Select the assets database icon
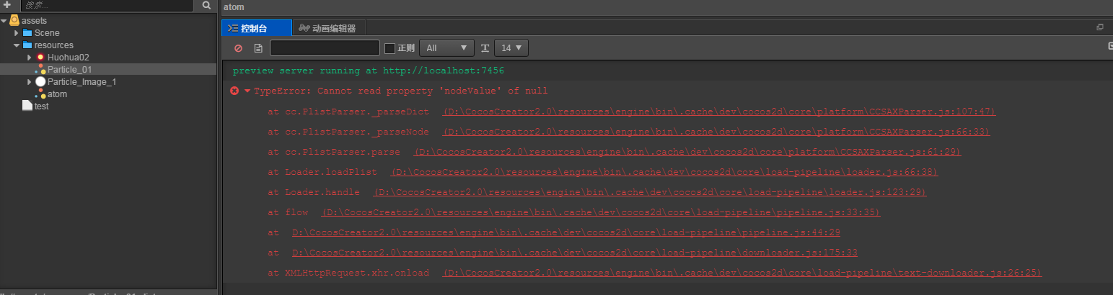This screenshot has width=1113, height=295. 14,20
